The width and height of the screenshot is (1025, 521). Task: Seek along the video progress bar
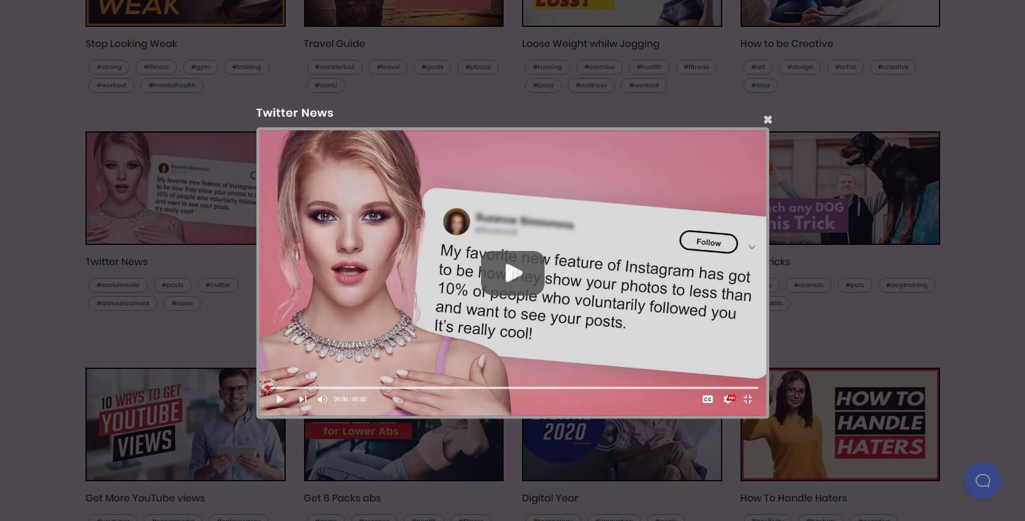(x=512, y=388)
